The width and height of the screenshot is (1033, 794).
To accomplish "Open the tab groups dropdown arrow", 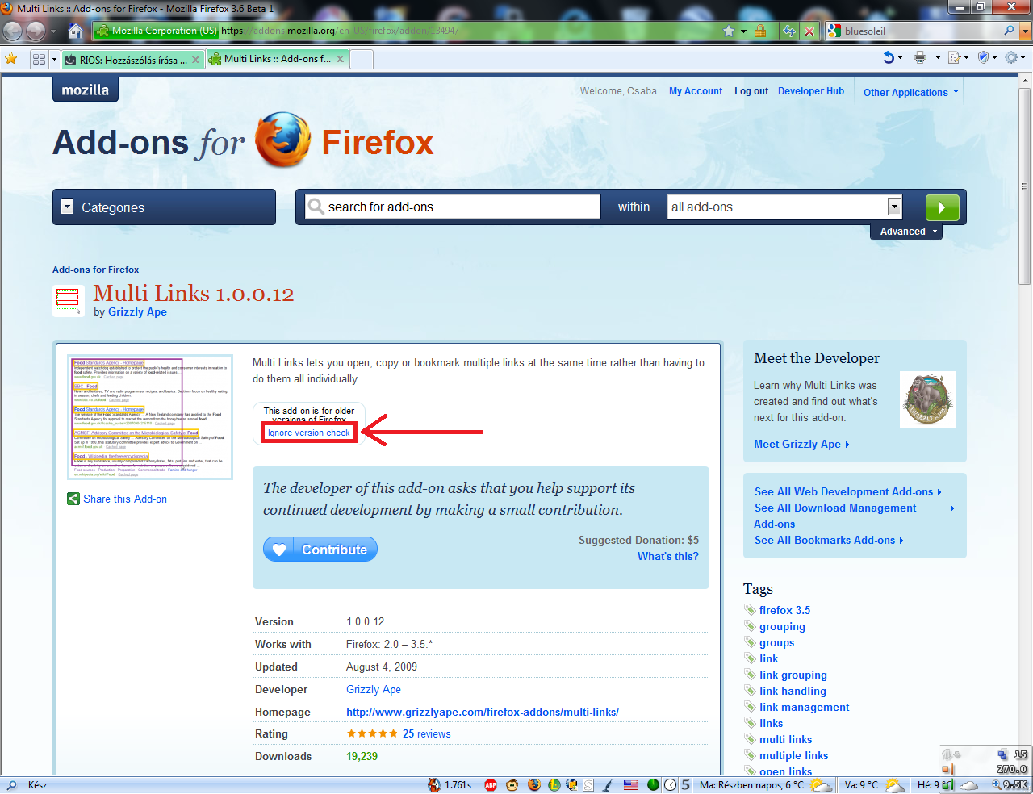I will 54,59.
